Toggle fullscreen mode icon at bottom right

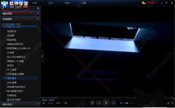(172, 103)
